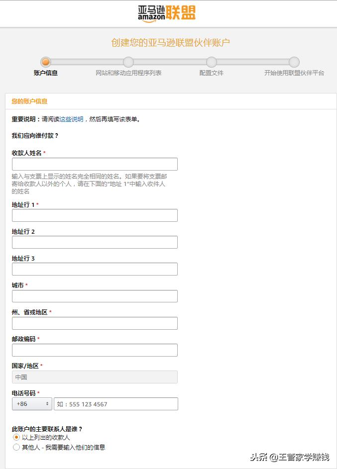Focus the 邮政编码 input field
Screen dimensions: 337x469
pos(95,350)
